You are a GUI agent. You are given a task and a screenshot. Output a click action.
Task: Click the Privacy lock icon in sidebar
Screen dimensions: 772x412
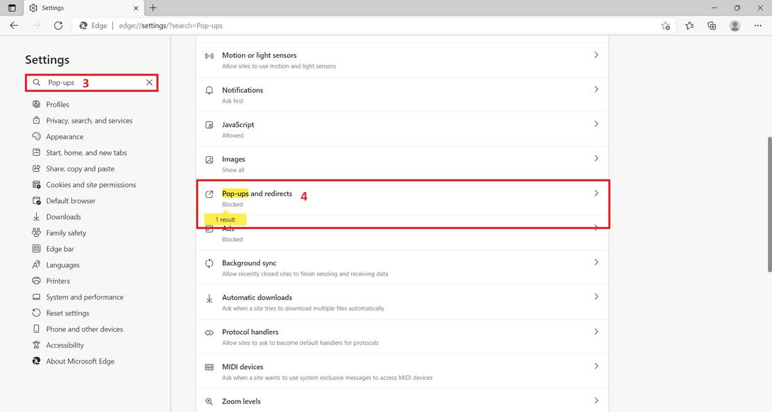point(37,120)
